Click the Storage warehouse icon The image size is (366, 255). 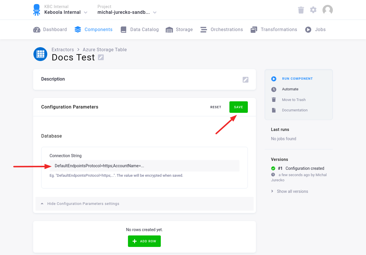[x=169, y=30]
